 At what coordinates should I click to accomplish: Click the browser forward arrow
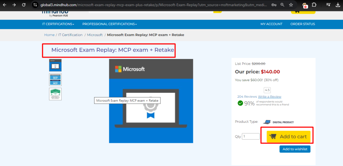(x=14, y=5)
